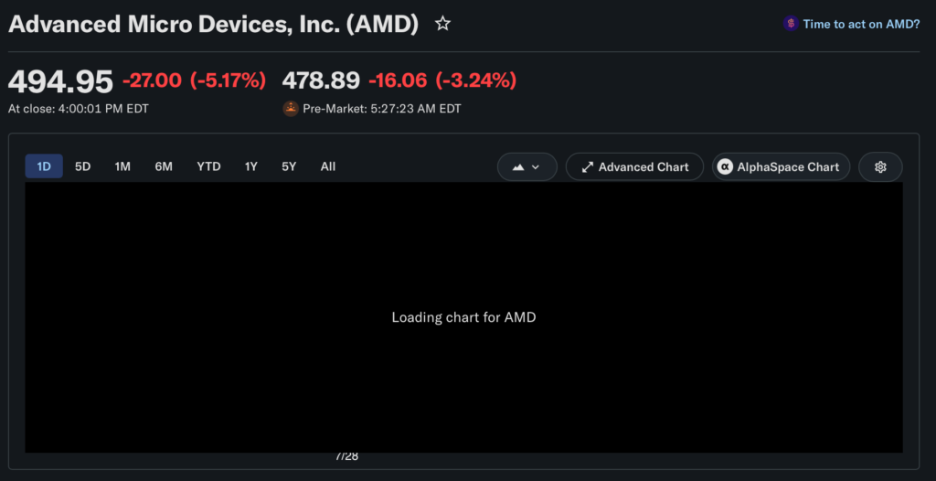Open the Advanced Chart button
936x481 pixels.
coord(634,167)
